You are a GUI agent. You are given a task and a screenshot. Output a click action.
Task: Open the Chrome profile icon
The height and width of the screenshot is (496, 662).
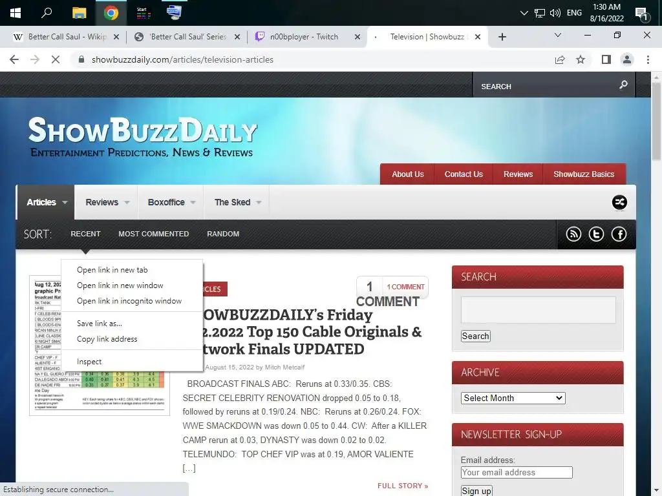[x=627, y=59]
